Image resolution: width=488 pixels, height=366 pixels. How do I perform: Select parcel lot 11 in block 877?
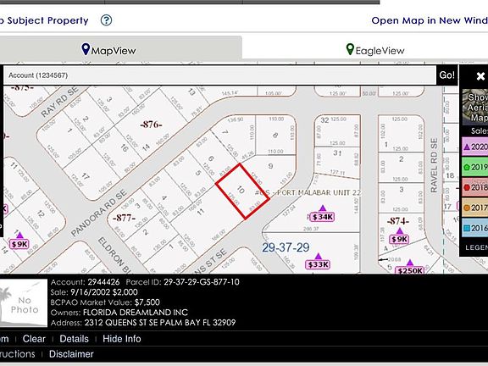(x=201, y=212)
